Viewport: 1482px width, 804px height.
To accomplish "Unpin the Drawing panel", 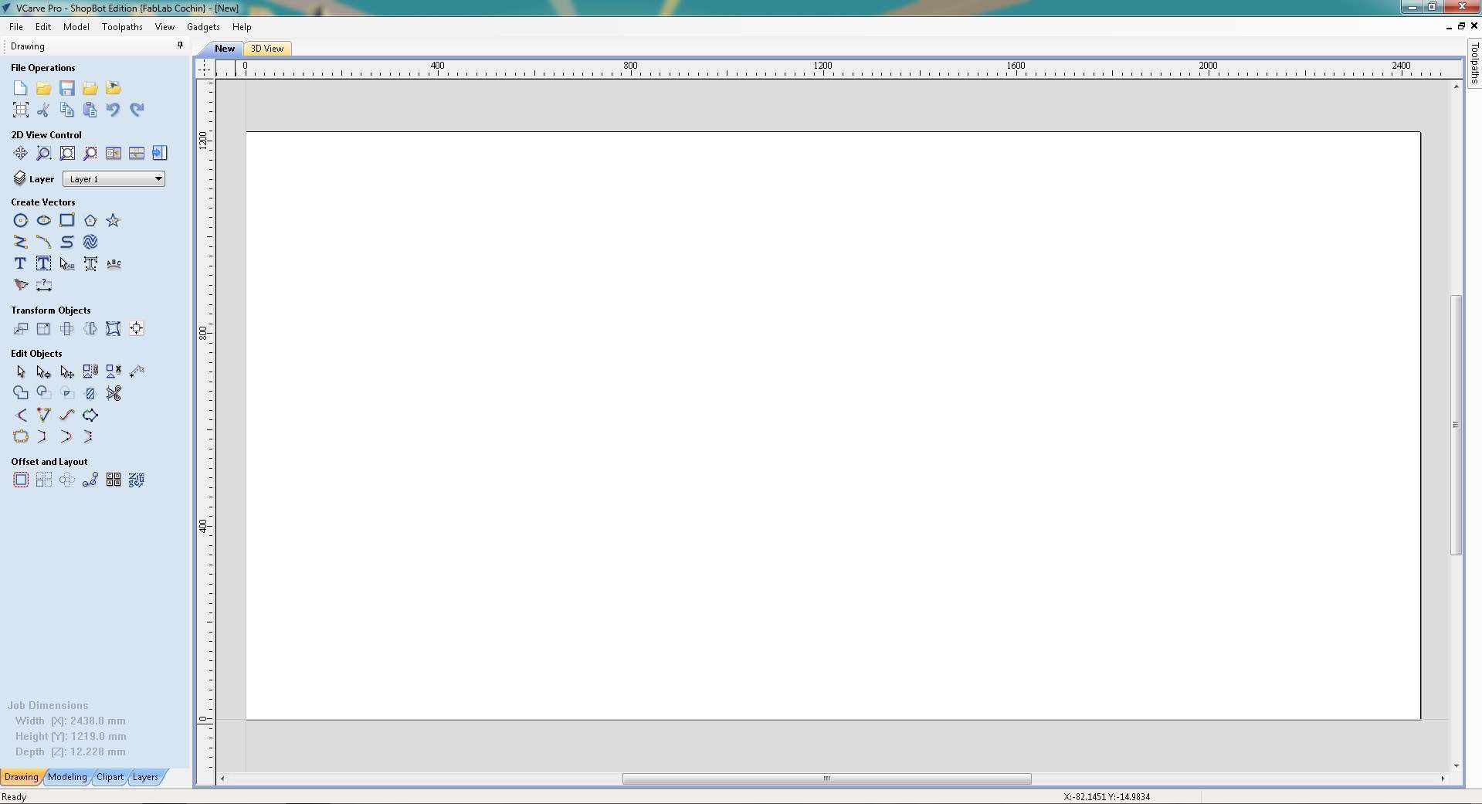I will point(180,46).
